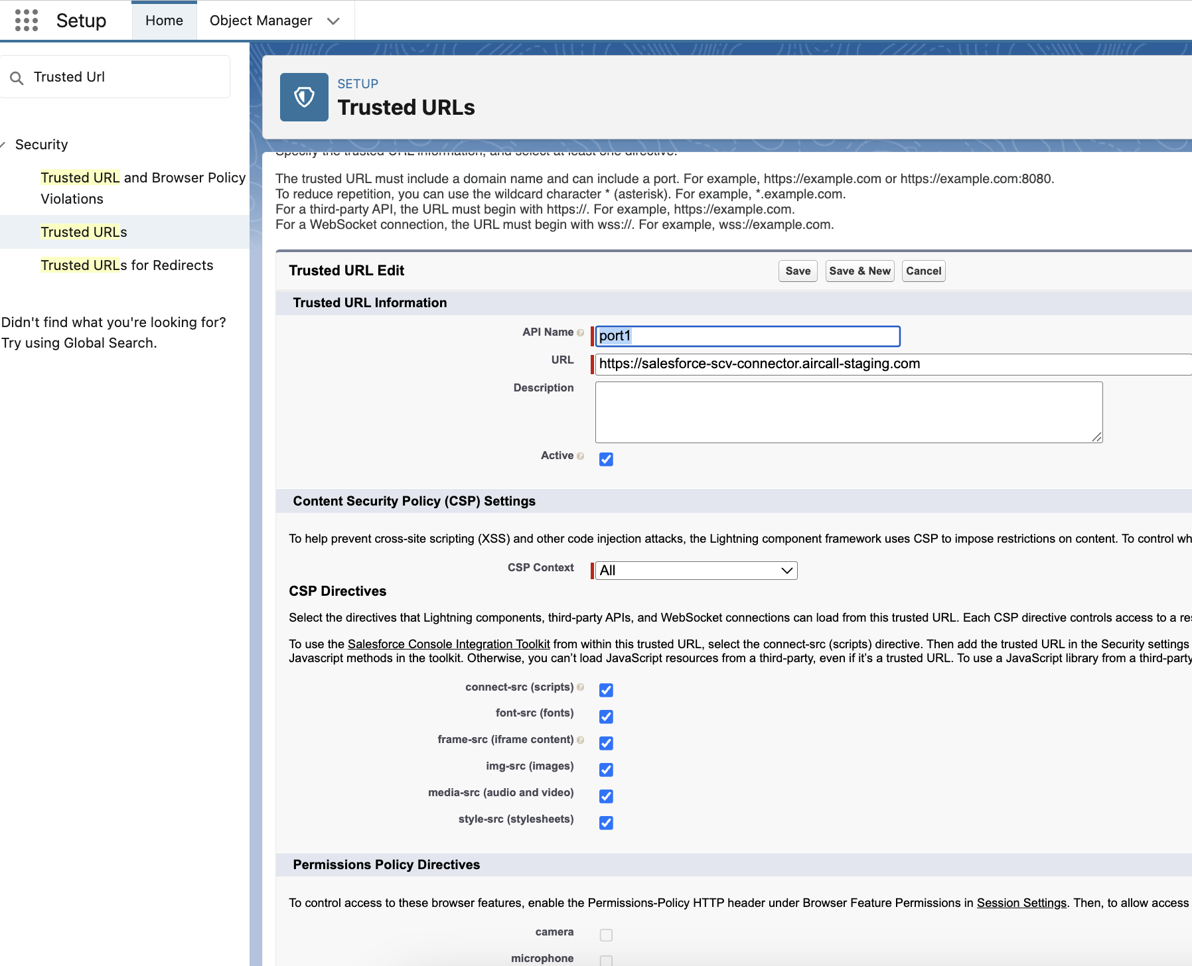Click the SETUP breadcrumb text
Image resolution: width=1192 pixels, height=966 pixels.
pyautogui.click(x=358, y=84)
